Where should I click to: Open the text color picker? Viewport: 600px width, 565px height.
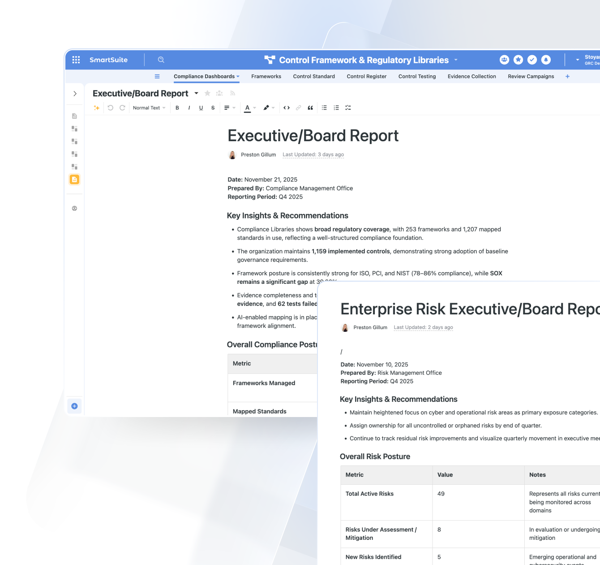250,108
